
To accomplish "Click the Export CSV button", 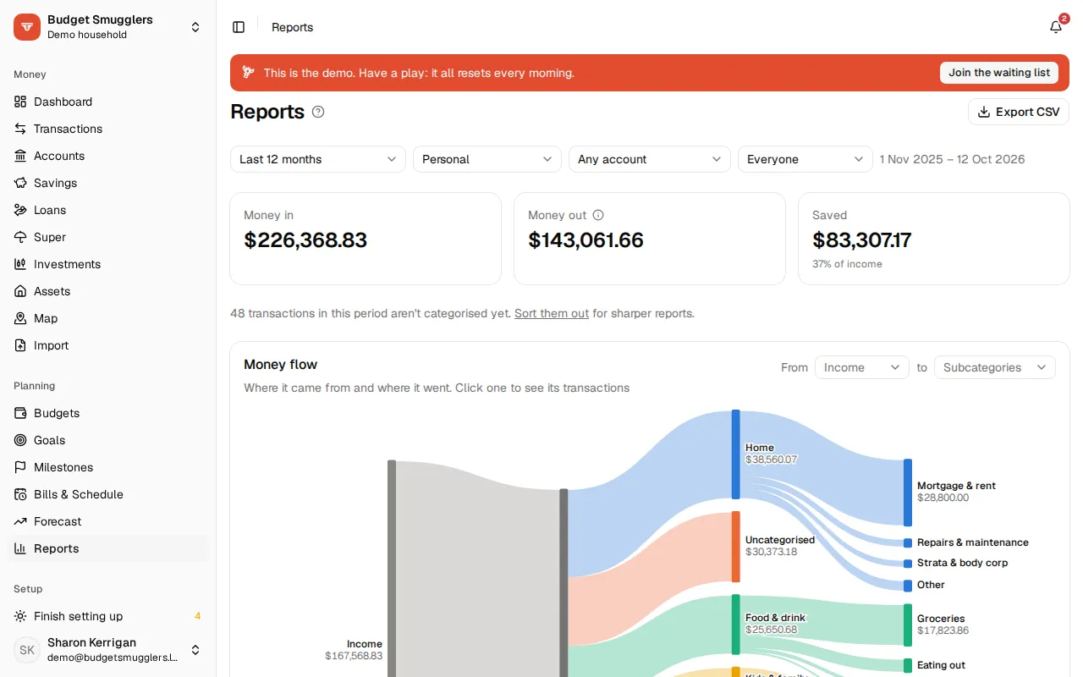I will pyautogui.click(x=1019, y=112).
